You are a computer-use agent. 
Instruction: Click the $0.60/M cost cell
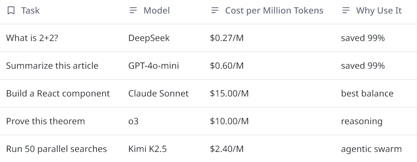(x=227, y=66)
